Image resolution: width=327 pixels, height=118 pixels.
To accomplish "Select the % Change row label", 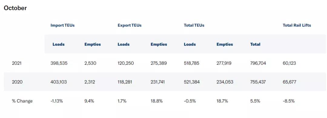I will [22, 101].
